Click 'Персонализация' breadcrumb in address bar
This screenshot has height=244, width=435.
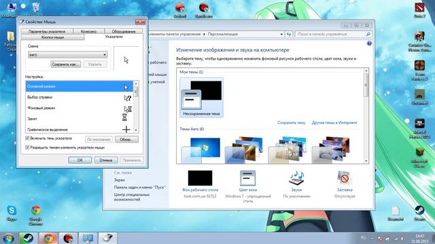[222, 34]
